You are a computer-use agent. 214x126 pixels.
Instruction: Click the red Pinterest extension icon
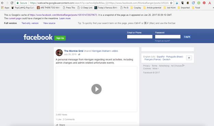click(x=204, y=3)
